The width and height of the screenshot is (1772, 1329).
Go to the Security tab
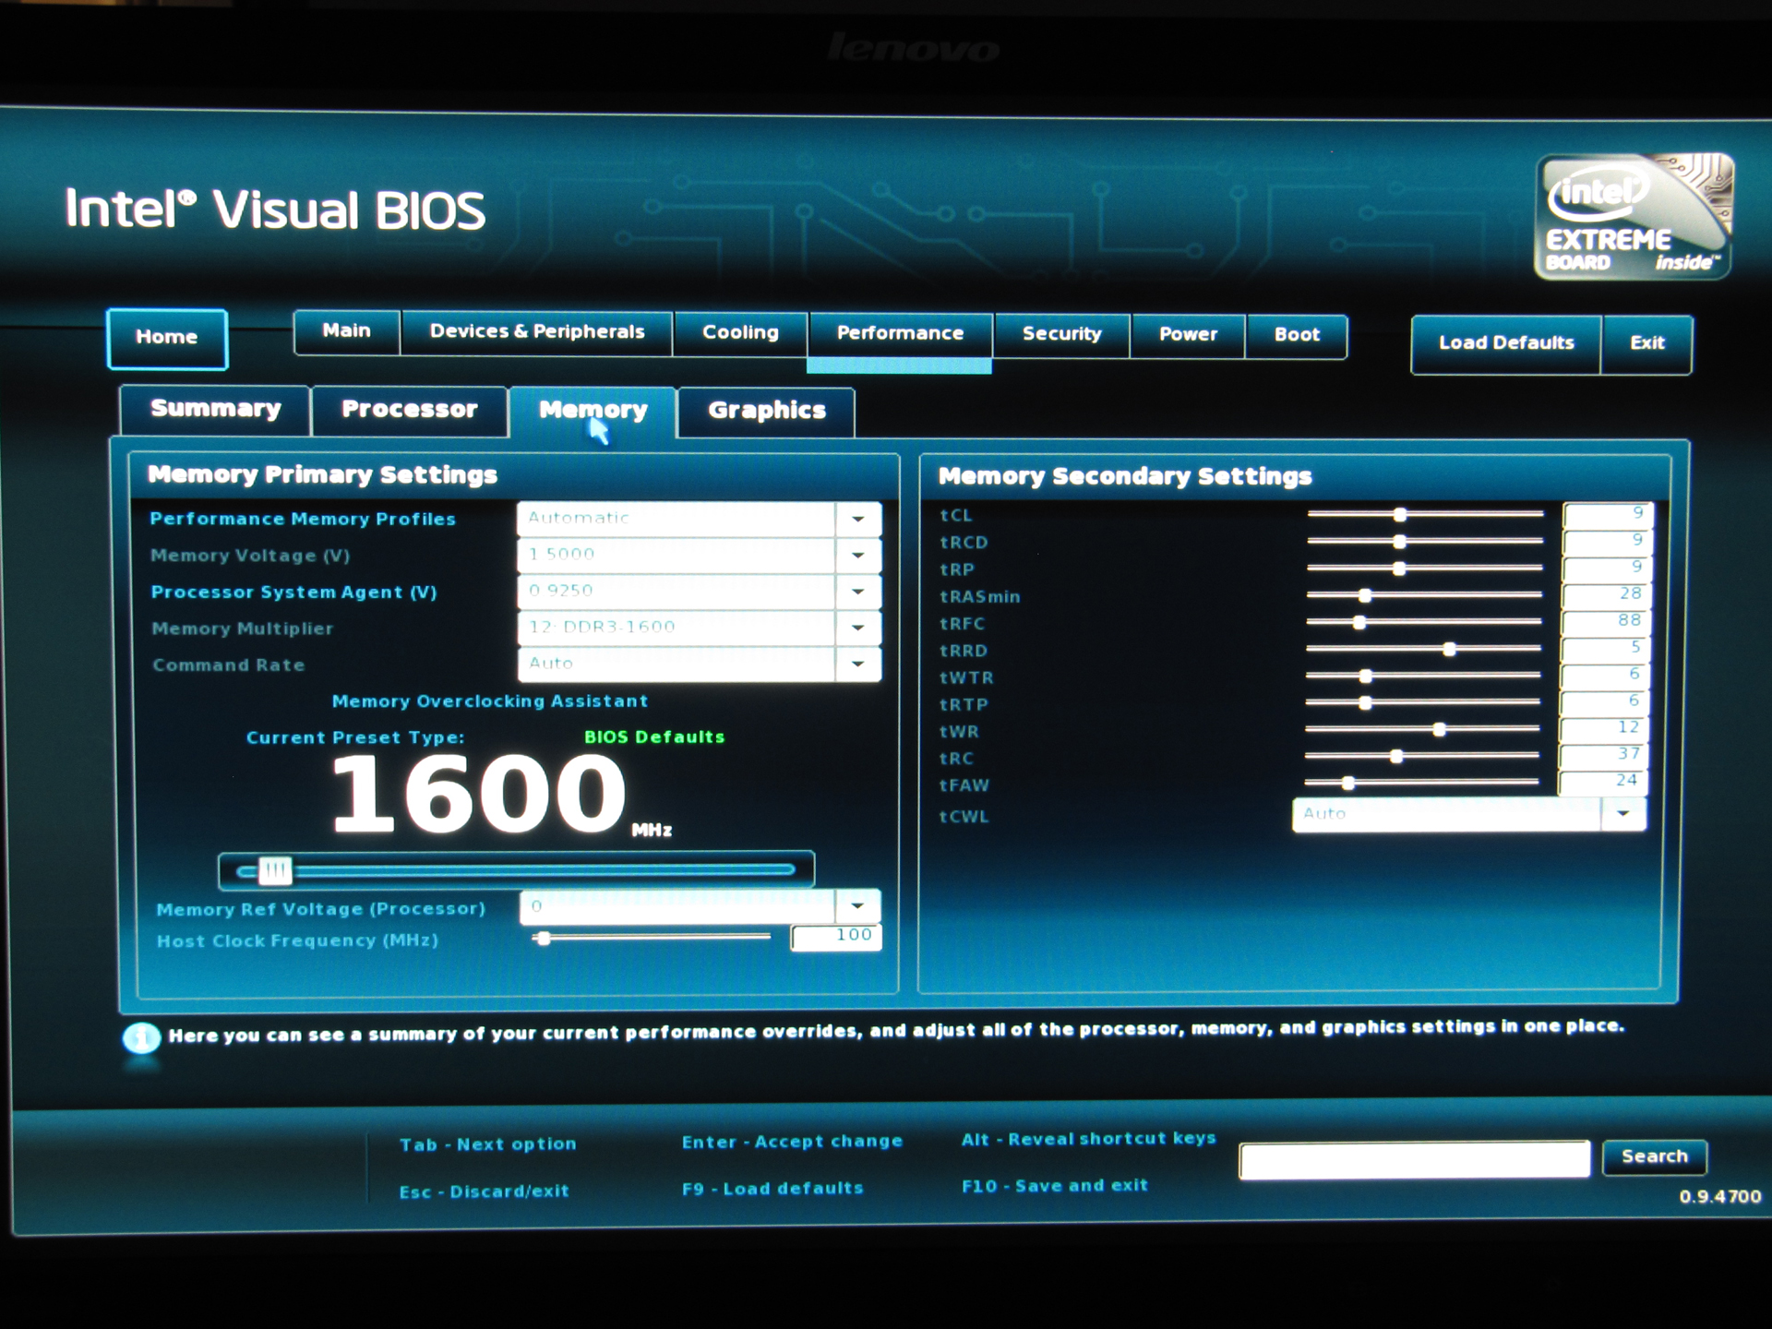1061,334
